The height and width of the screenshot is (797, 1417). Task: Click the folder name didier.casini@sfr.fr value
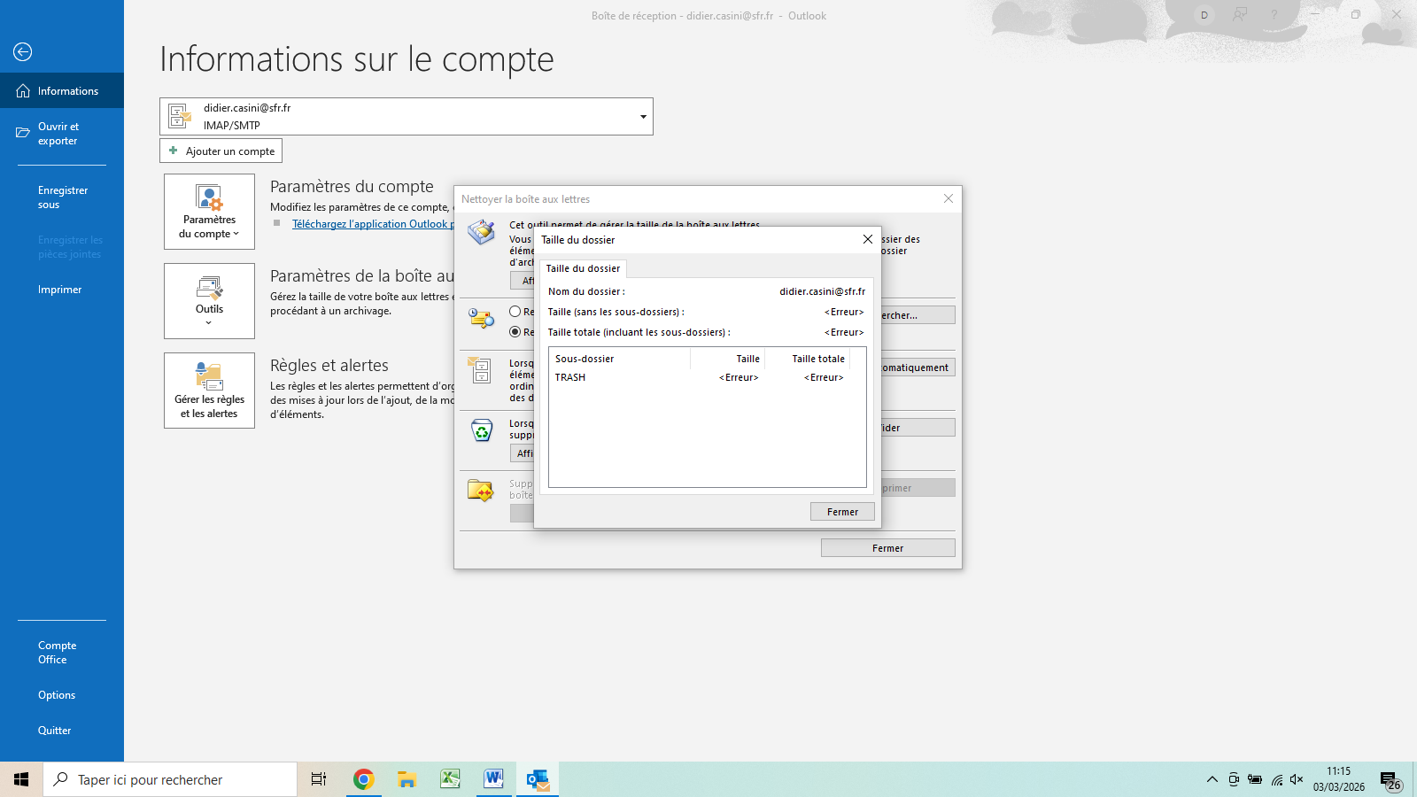(x=823, y=291)
